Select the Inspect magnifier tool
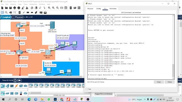The height and width of the screenshot is (102, 182). tap(6, 12)
